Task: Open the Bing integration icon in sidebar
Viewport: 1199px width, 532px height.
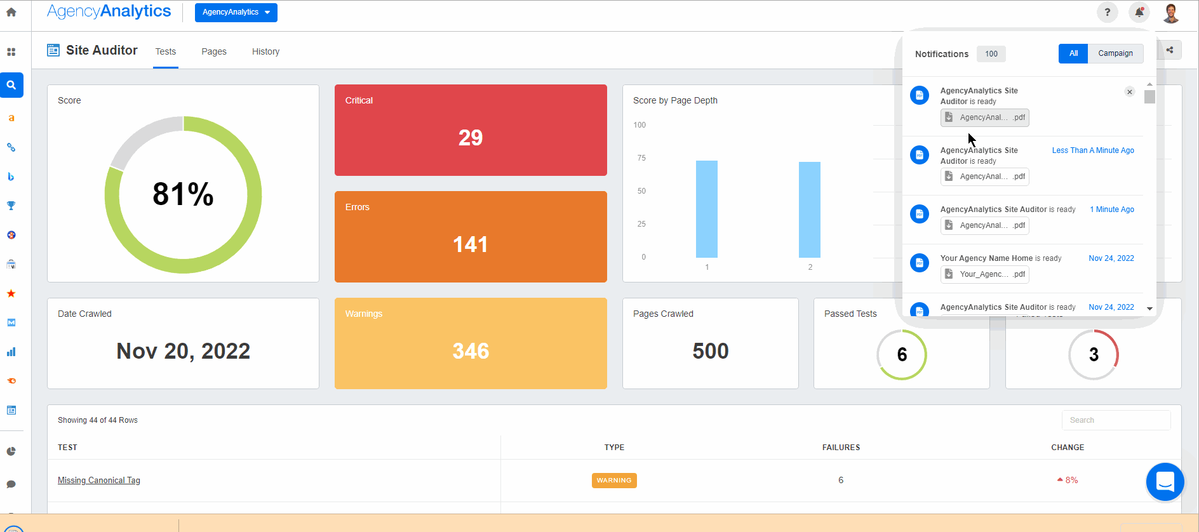Action: 11,176
